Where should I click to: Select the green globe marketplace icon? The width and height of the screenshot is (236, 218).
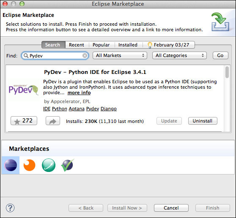pos(49,165)
